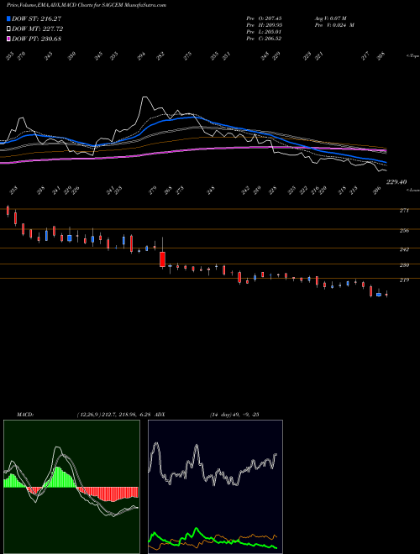Image resolution: width=420 pixels, height=554 pixels.
Task: Click the ADX '(14 day)' values text
Action: point(234,415)
